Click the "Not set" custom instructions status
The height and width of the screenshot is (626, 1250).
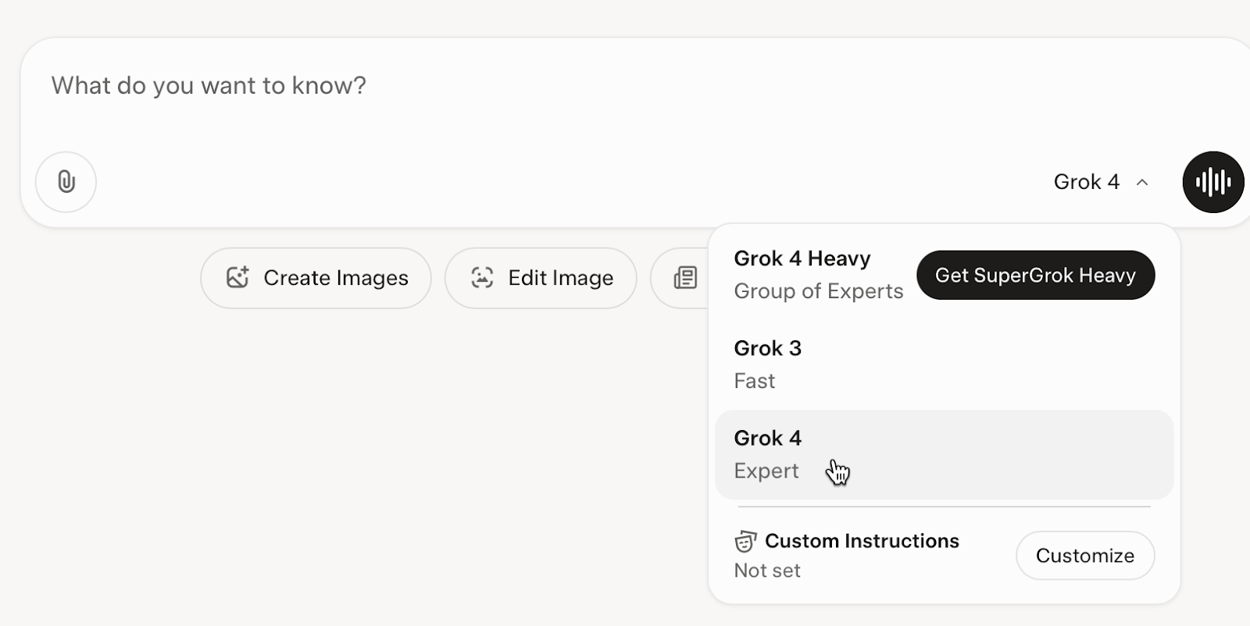click(x=767, y=571)
